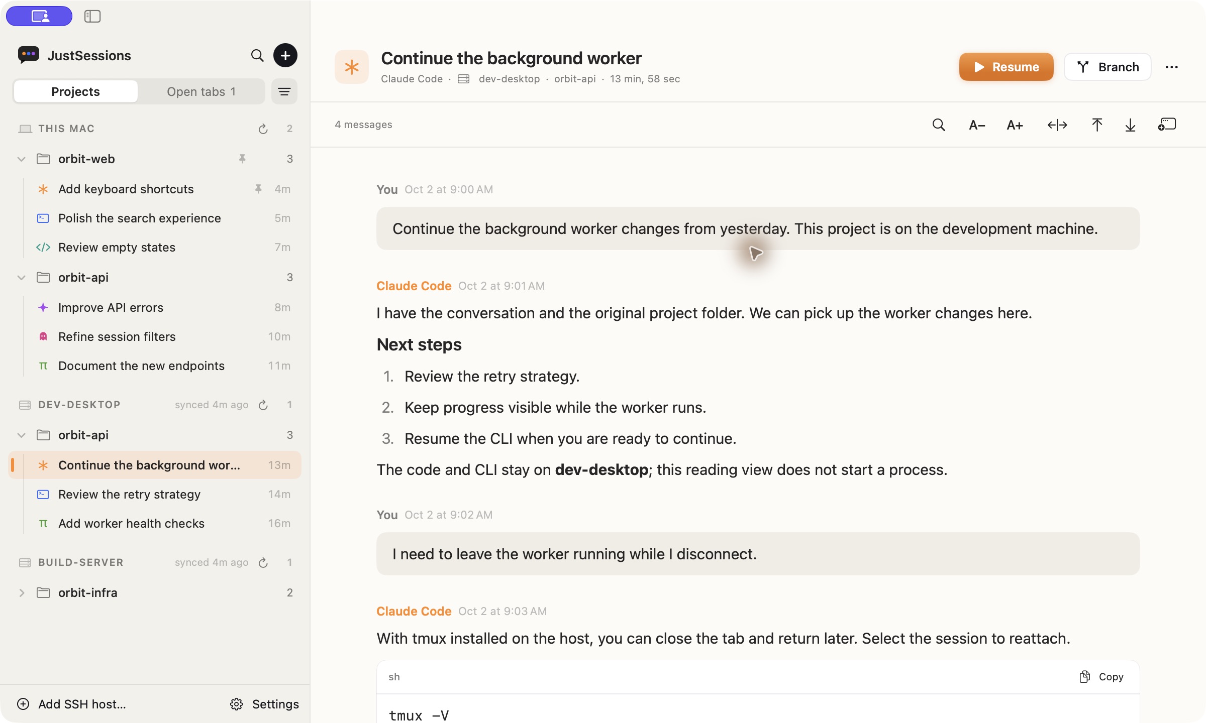Increase font size with A+ icon
Image resolution: width=1206 pixels, height=723 pixels.
point(1015,125)
